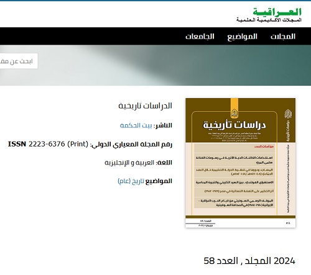This screenshot has height=275, width=311.
Task: Click the المجلات الأكاديمية العلمية logo subtitle
Action: coord(269,20)
